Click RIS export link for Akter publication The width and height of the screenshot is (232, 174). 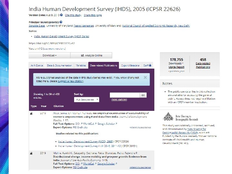pos(75,127)
